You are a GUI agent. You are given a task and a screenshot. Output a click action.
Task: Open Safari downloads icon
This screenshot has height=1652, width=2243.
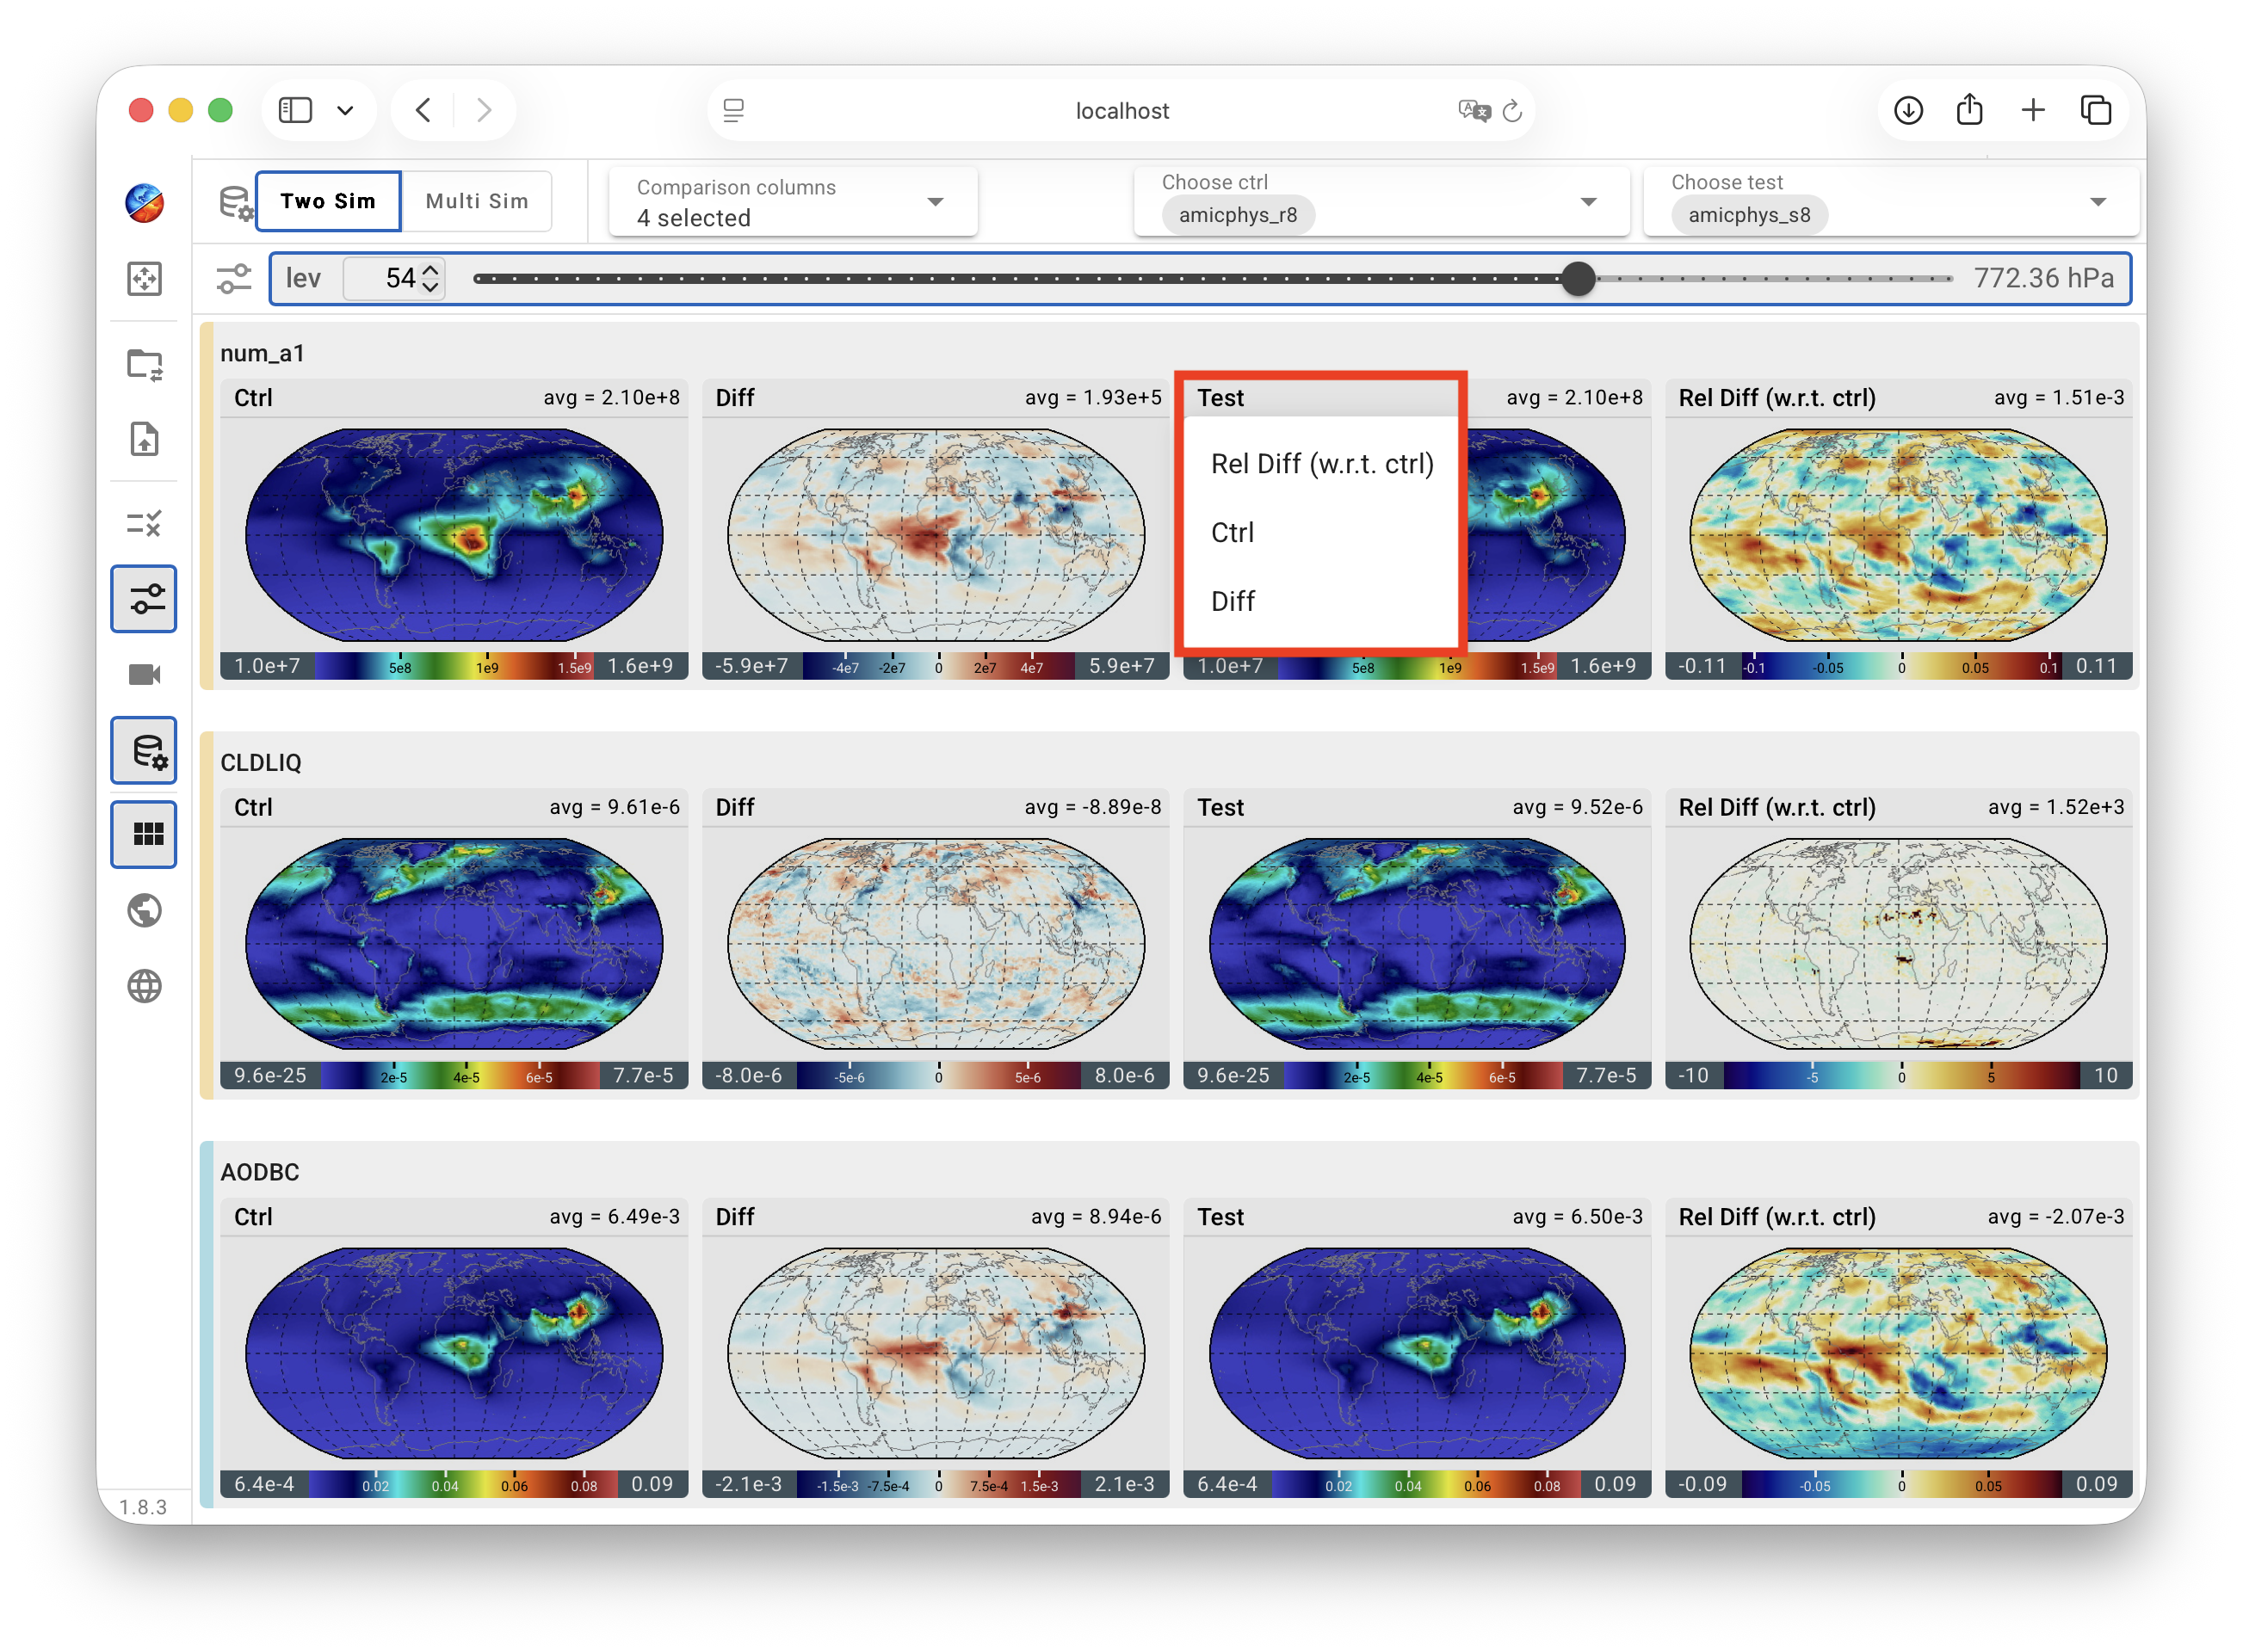point(1908,110)
